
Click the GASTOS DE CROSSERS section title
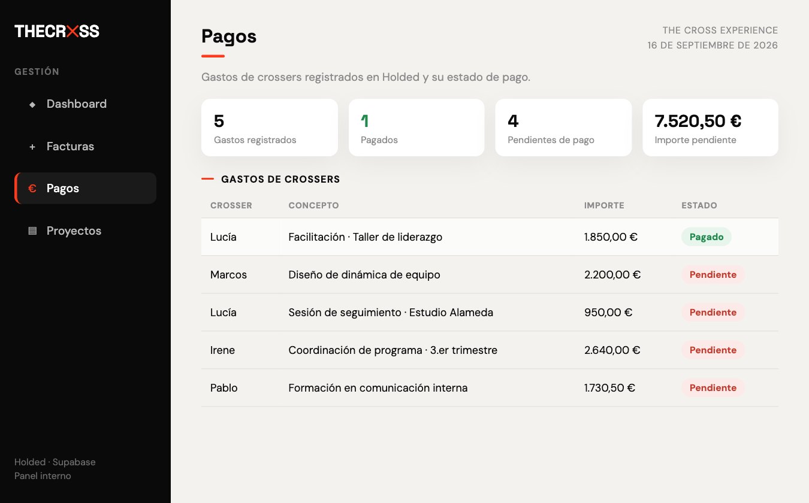point(280,179)
